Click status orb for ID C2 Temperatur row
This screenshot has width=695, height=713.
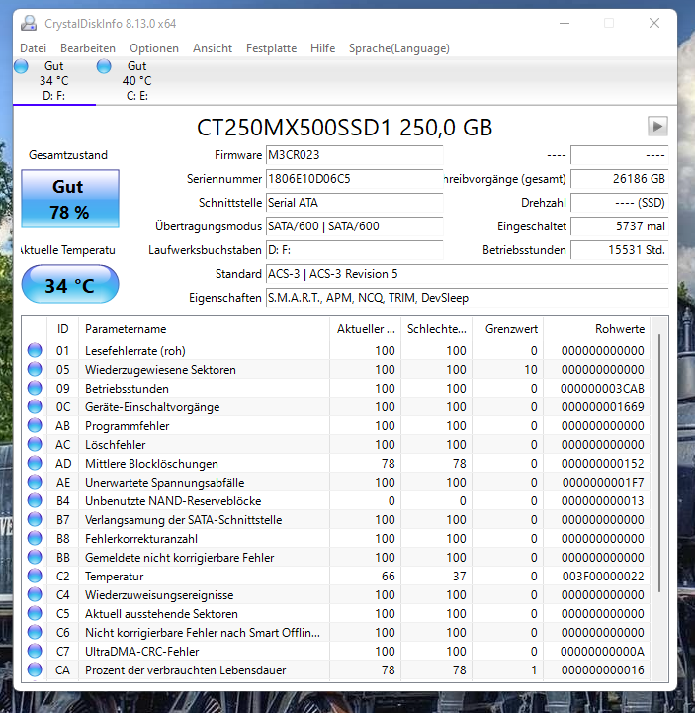35,576
